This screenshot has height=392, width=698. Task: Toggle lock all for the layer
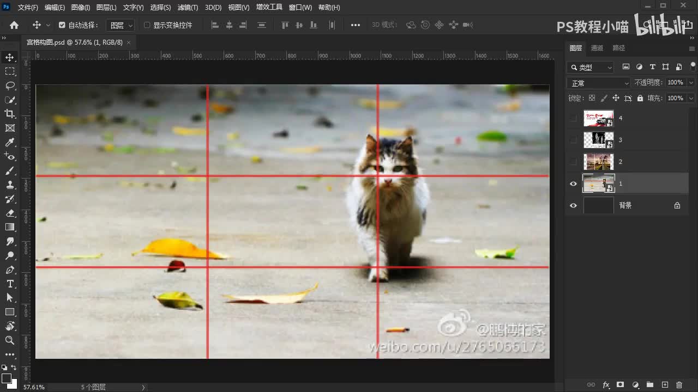pyautogui.click(x=640, y=98)
